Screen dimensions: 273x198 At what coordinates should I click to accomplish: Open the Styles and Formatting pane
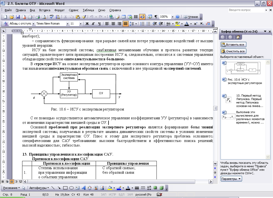click(x=6, y=23)
